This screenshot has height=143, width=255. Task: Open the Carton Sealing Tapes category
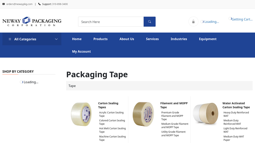[108, 105]
